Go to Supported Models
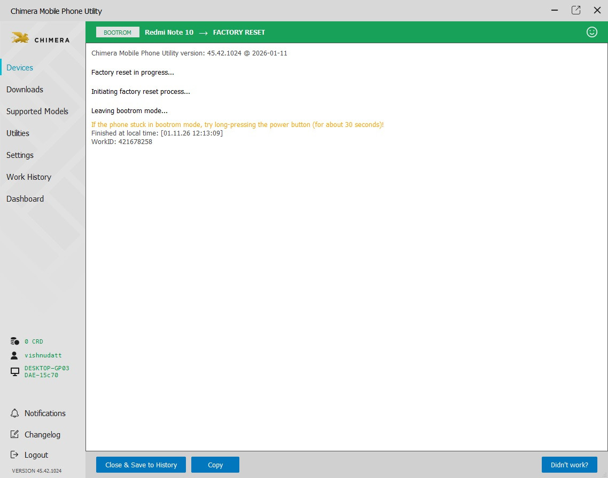 tap(37, 111)
